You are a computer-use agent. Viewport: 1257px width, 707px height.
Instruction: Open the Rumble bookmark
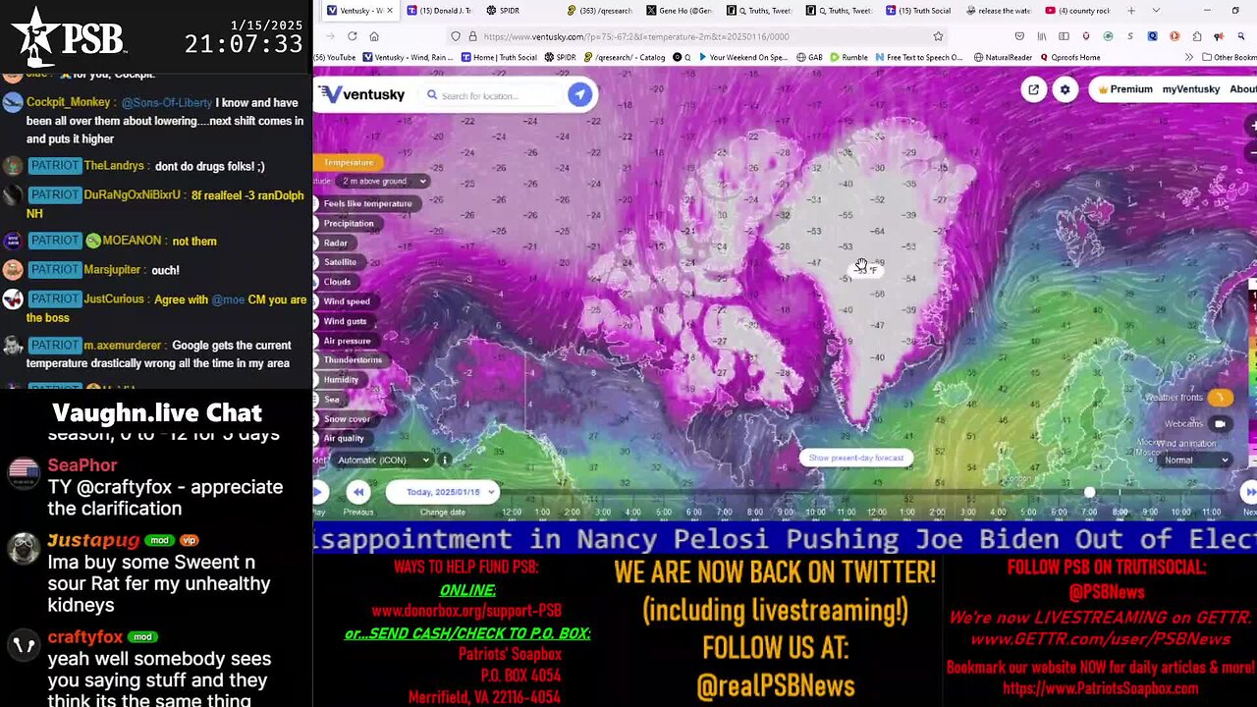[x=848, y=57]
